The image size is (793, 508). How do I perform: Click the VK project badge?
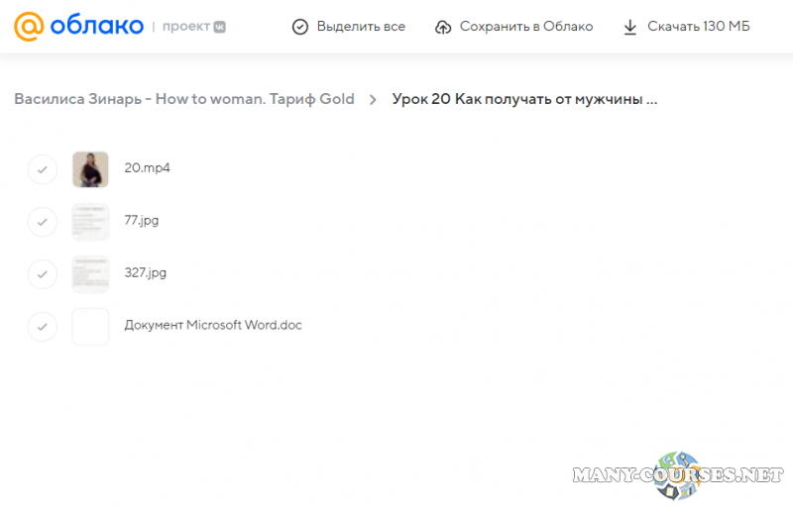click(219, 27)
